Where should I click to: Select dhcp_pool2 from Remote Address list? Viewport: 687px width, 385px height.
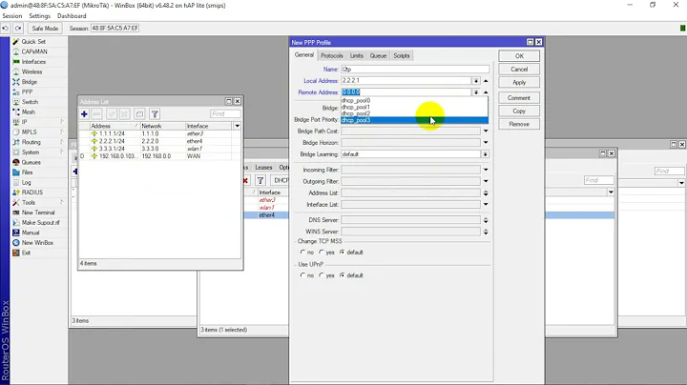(414, 113)
